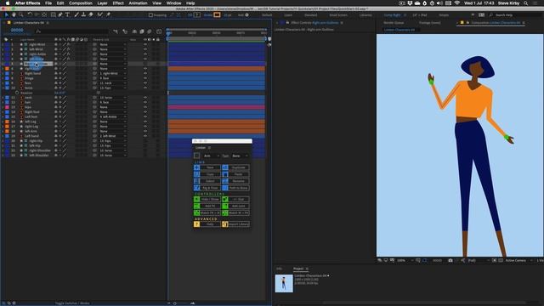Toggle the timeline Motion Blur enable icon
Screen dimensions: 544x306
150,31
